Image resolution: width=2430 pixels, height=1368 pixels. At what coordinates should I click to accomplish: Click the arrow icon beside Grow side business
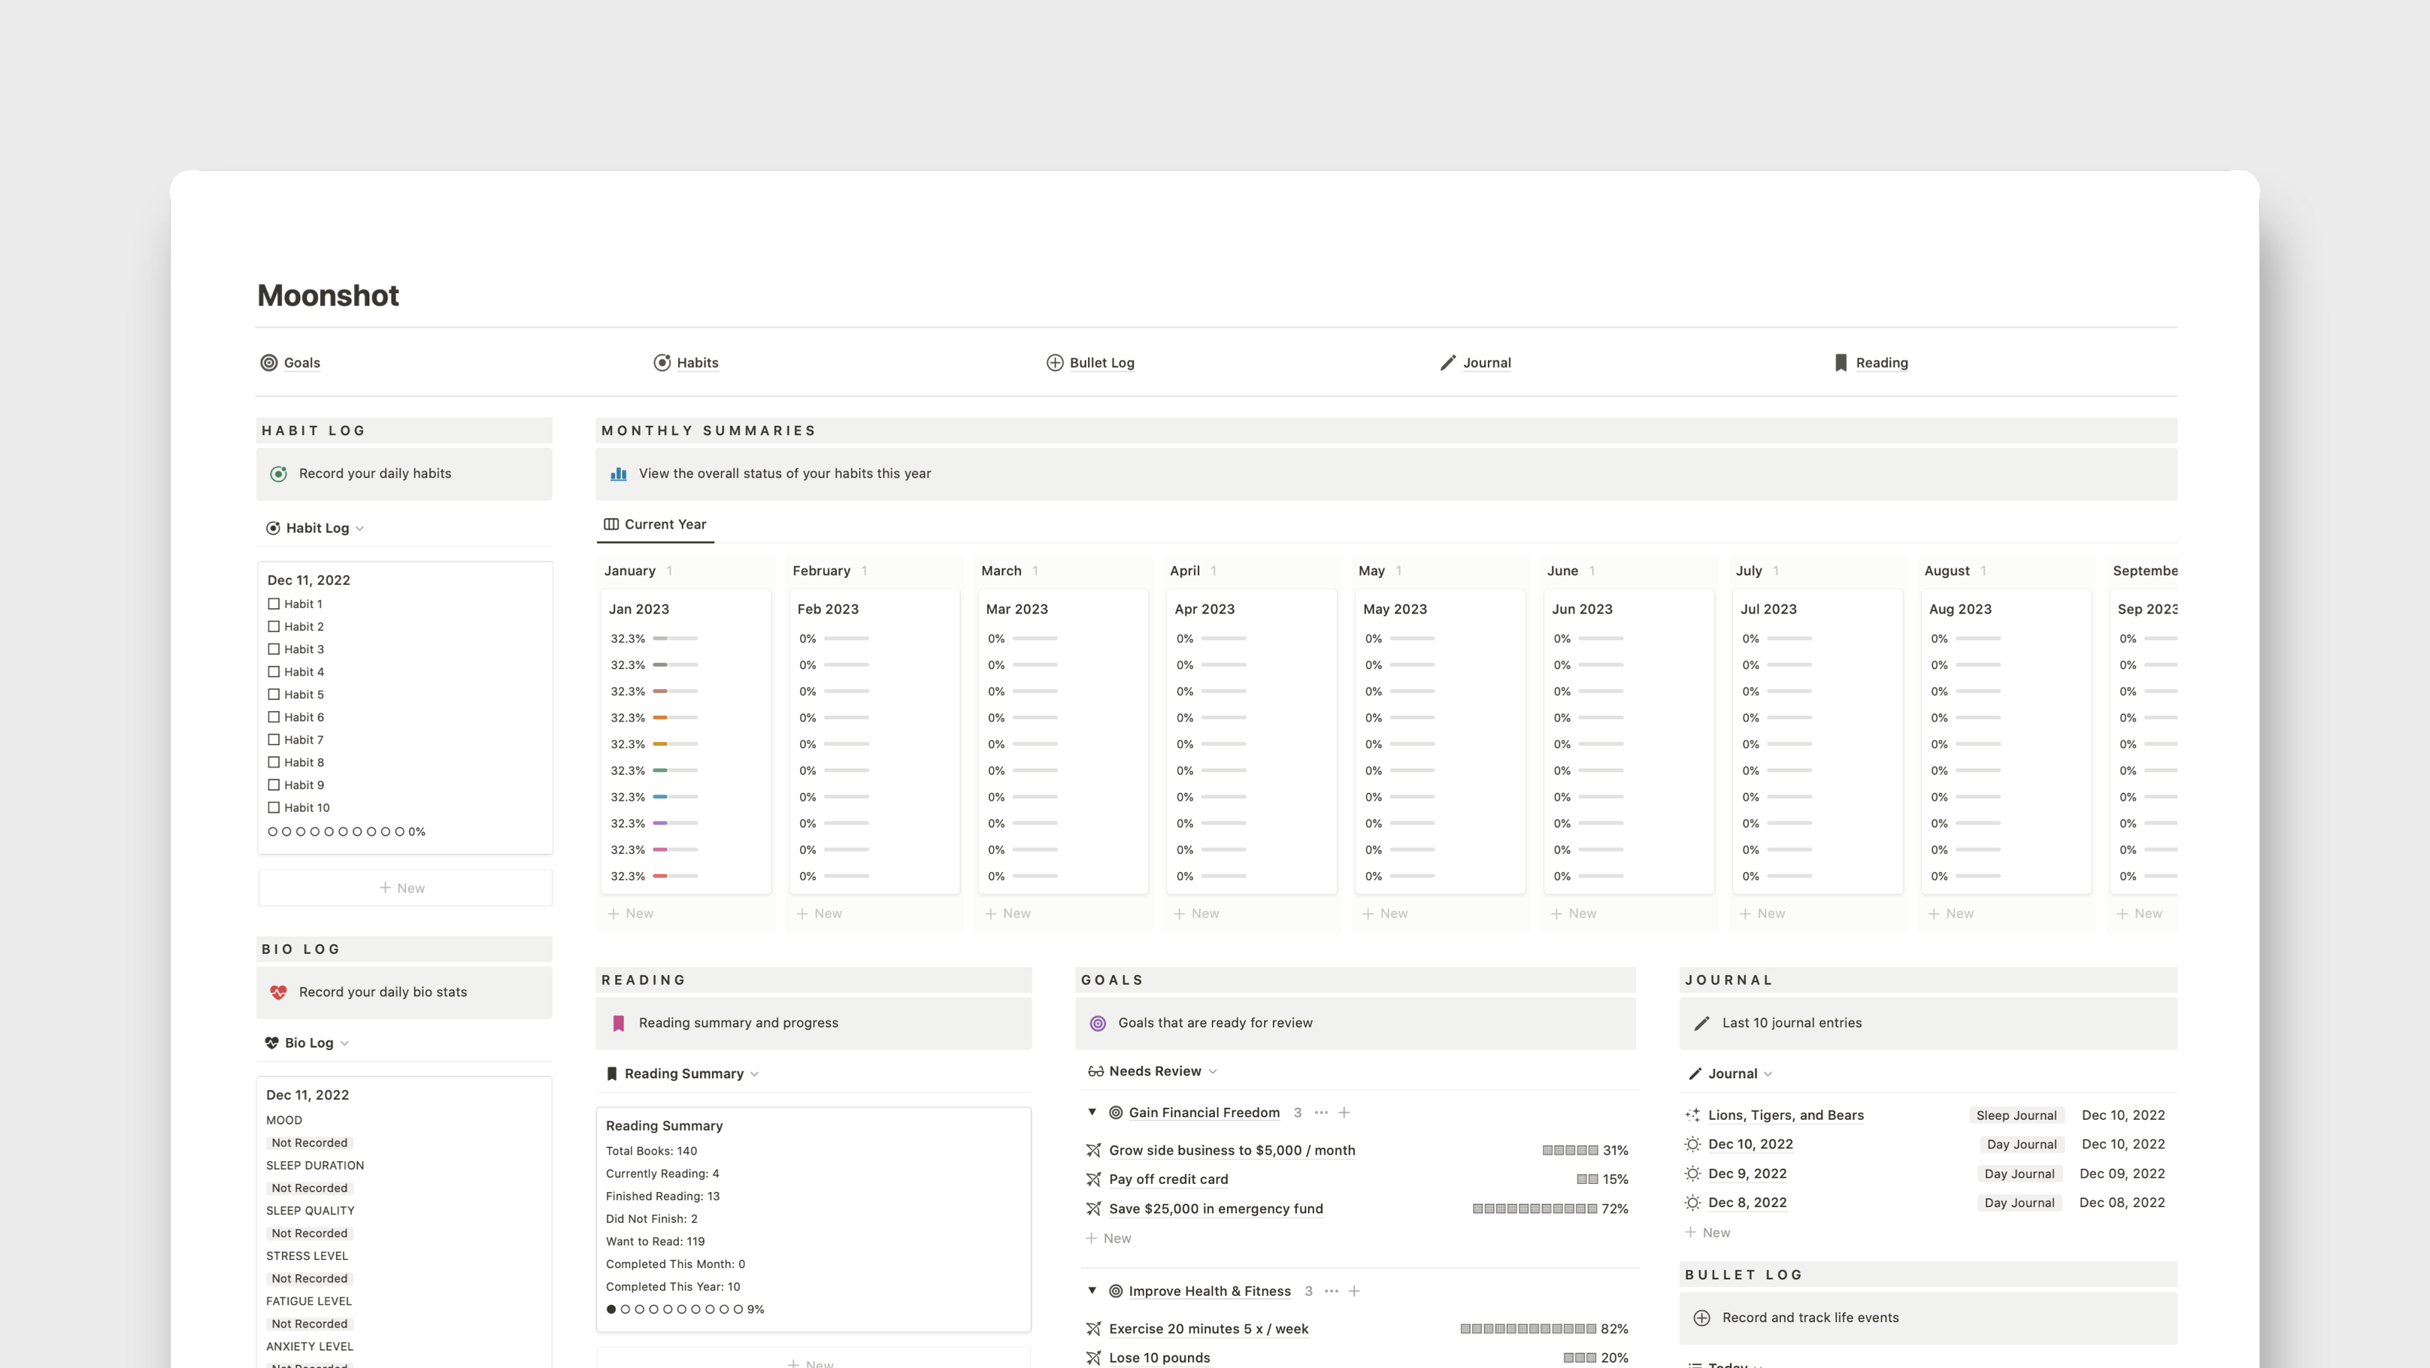point(1093,1150)
